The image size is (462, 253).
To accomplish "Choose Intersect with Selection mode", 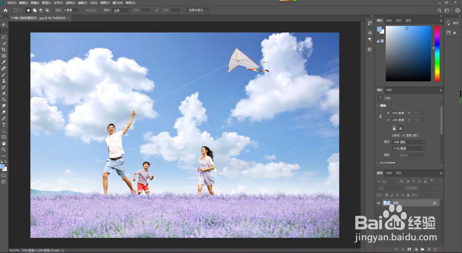I will click(x=47, y=10).
